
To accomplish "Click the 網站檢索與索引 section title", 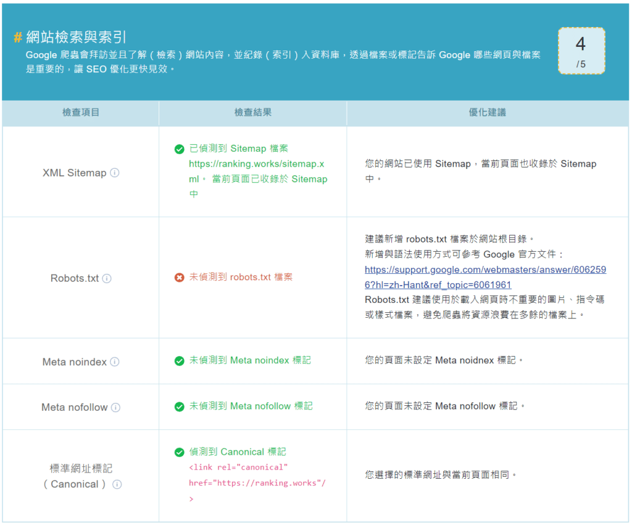I will tap(77, 37).
